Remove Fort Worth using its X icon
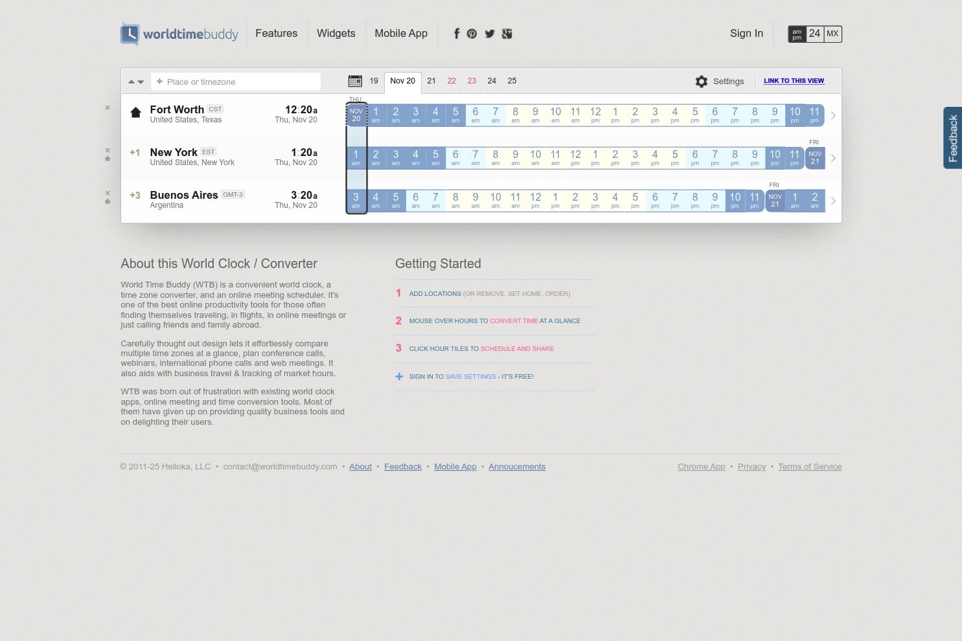Viewport: 962px width, 641px height. coord(108,107)
